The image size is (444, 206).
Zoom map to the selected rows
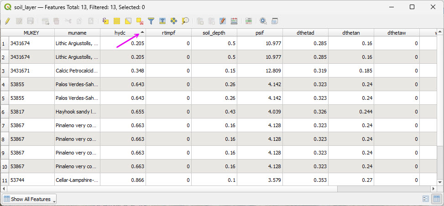pyautogui.click(x=185, y=21)
